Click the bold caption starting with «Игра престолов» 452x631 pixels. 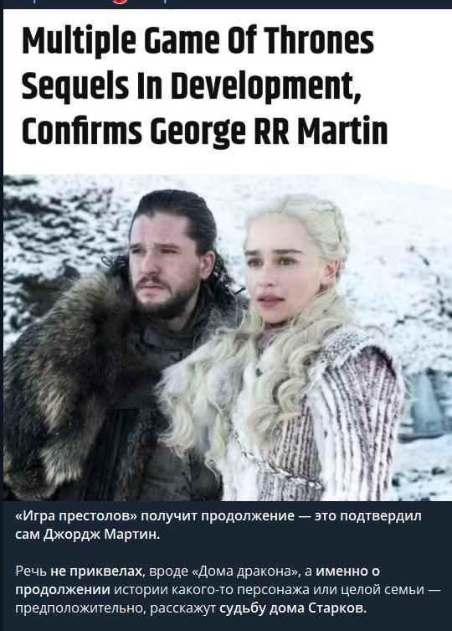pos(218,525)
